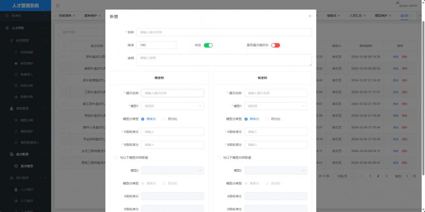Screen dimensions: 425x212
Task: Close the background 模型维护 tab with its x
Action: point(390,16)
